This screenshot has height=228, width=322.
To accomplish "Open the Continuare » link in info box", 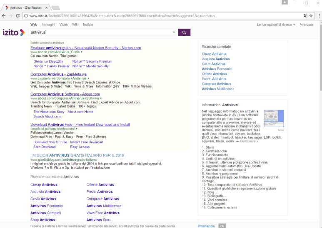I will click(249, 141).
